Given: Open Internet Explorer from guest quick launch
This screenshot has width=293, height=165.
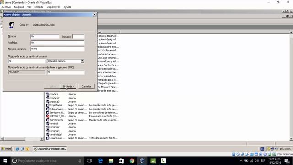Looking at the screenshot, I should tap(17, 149).
